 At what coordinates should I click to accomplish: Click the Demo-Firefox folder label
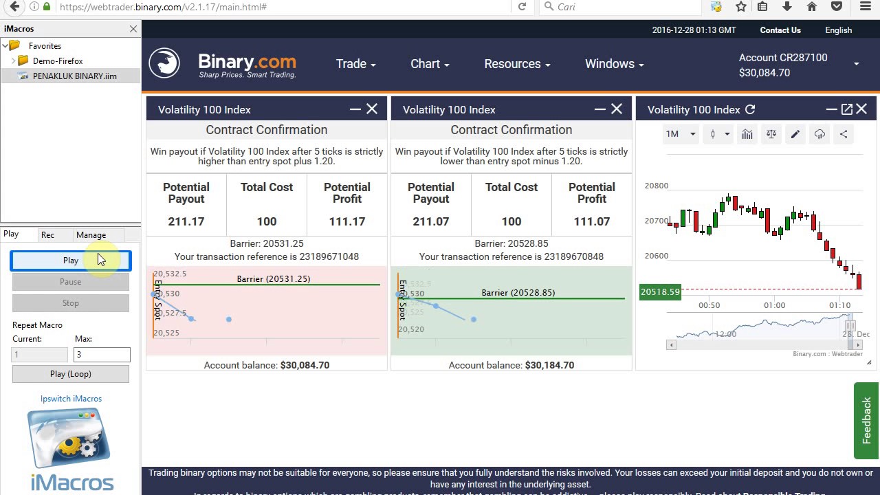(x=58, y=61)
